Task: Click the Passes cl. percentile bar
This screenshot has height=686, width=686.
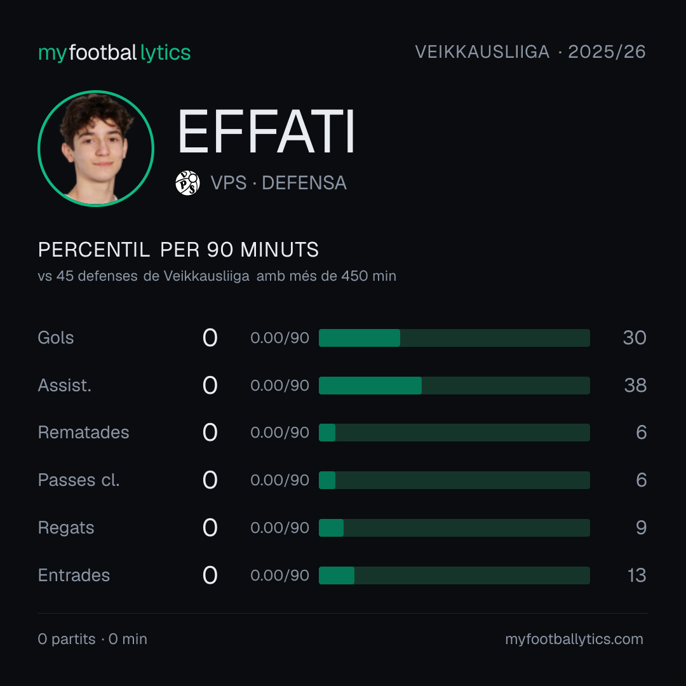Action: pos(454,480)
